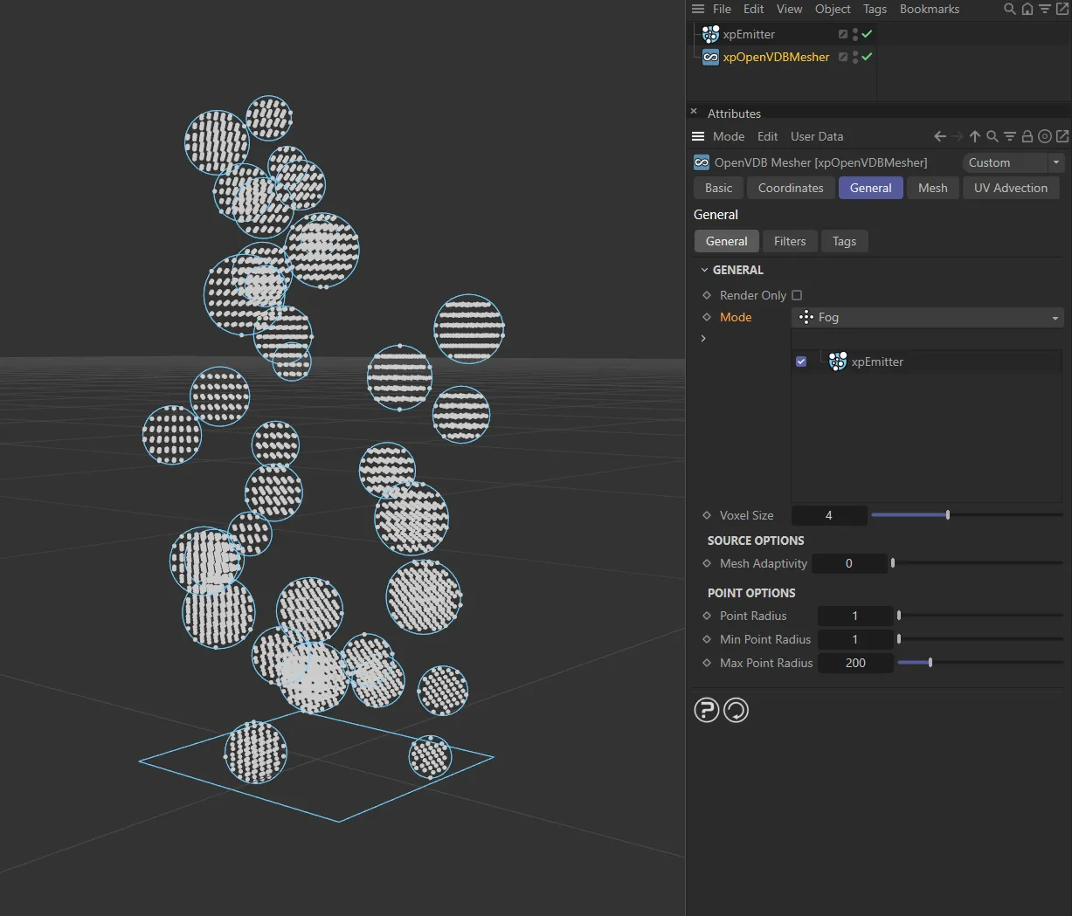This screenshot has height=916, width=1072.
Task: Open the Tags menu in Object Manager
Action: point(875,10)
